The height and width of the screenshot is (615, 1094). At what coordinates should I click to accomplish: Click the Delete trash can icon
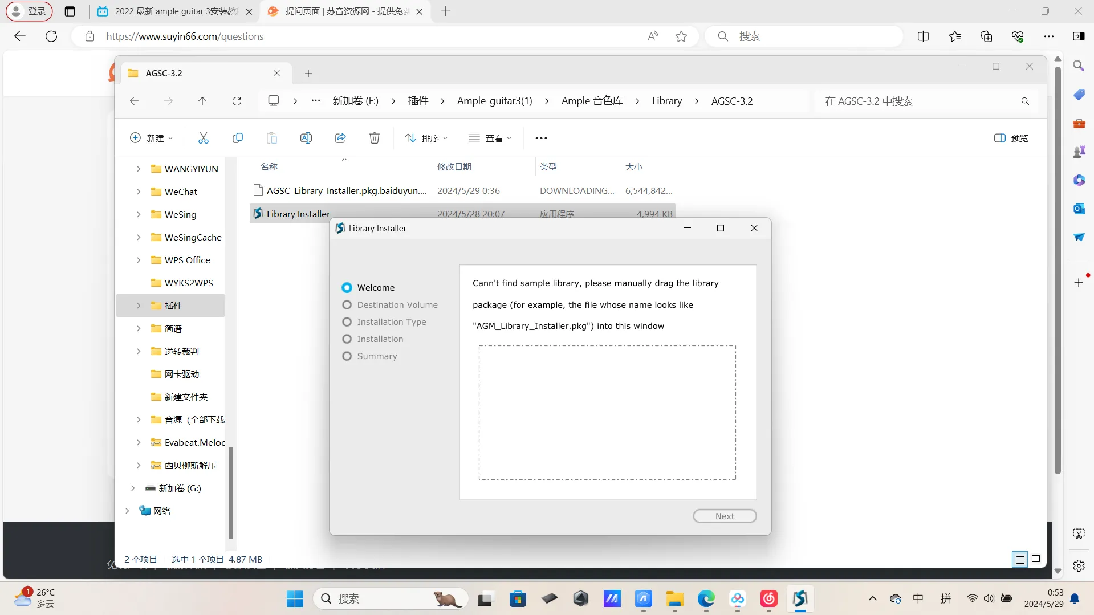click(x=375, y=138)
